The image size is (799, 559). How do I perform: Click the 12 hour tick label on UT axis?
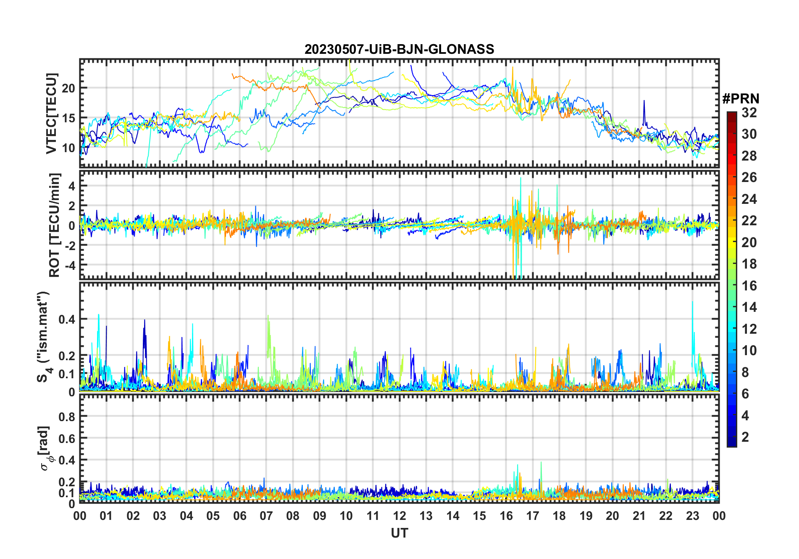tap(399, 516)
